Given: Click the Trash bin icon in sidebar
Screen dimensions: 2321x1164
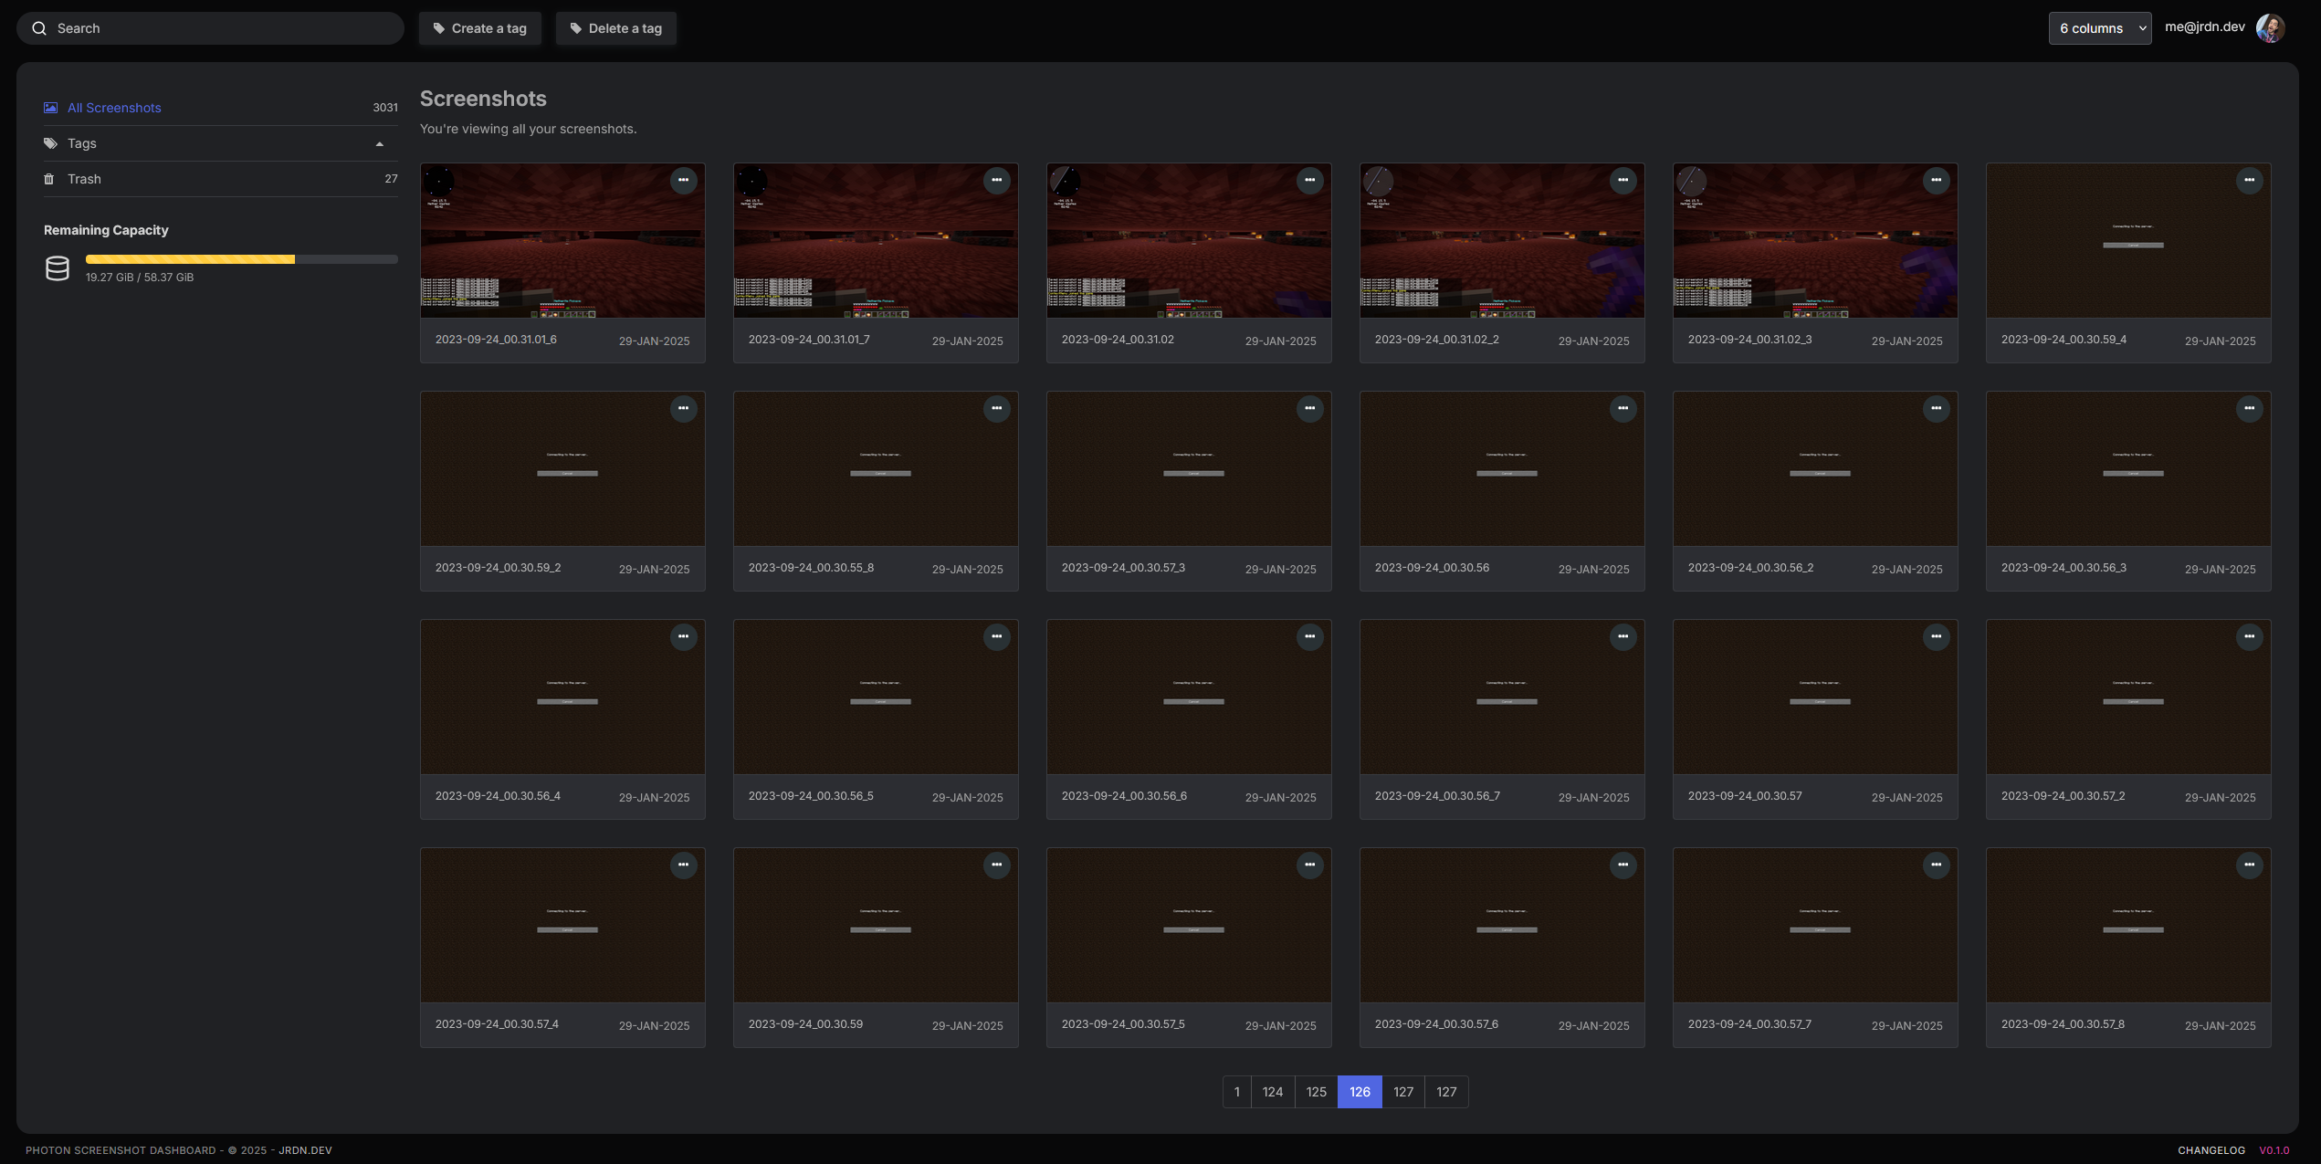Looking at the screenshot, I should tap(49, 179).
